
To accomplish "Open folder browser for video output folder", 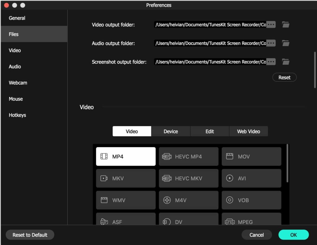I will [285, 24].
